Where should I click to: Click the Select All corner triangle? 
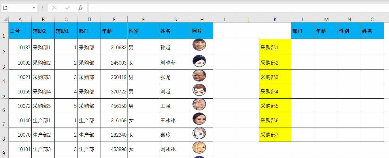coord(5,20)
